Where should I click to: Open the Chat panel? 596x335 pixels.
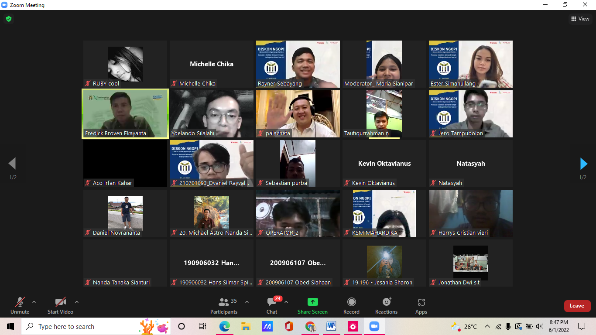click(271, 302)
